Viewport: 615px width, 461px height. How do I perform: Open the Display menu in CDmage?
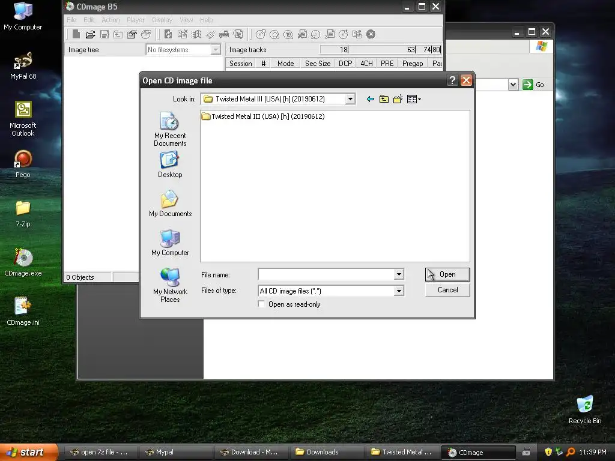click(162, 20)
